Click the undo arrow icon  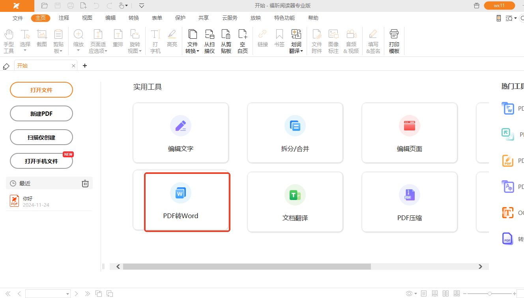click(x=96, y=6)
